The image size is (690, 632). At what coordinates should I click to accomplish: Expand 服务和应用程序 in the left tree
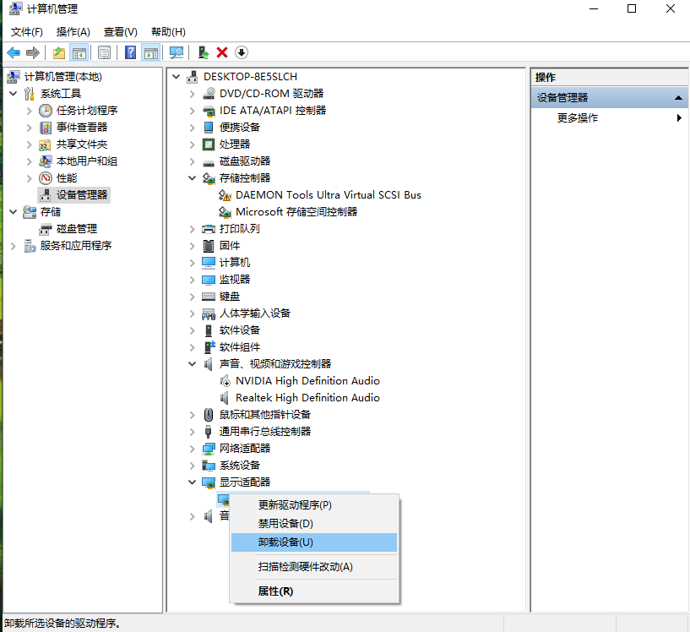coord(14,246)
